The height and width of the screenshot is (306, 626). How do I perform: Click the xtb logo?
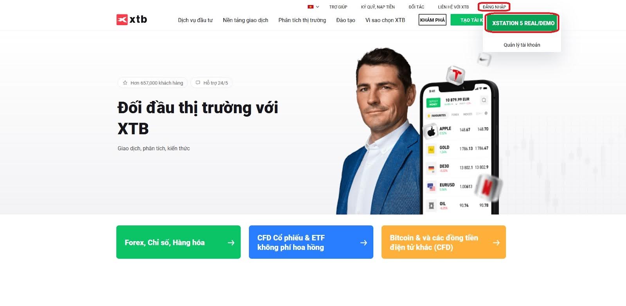pos(131,20)
